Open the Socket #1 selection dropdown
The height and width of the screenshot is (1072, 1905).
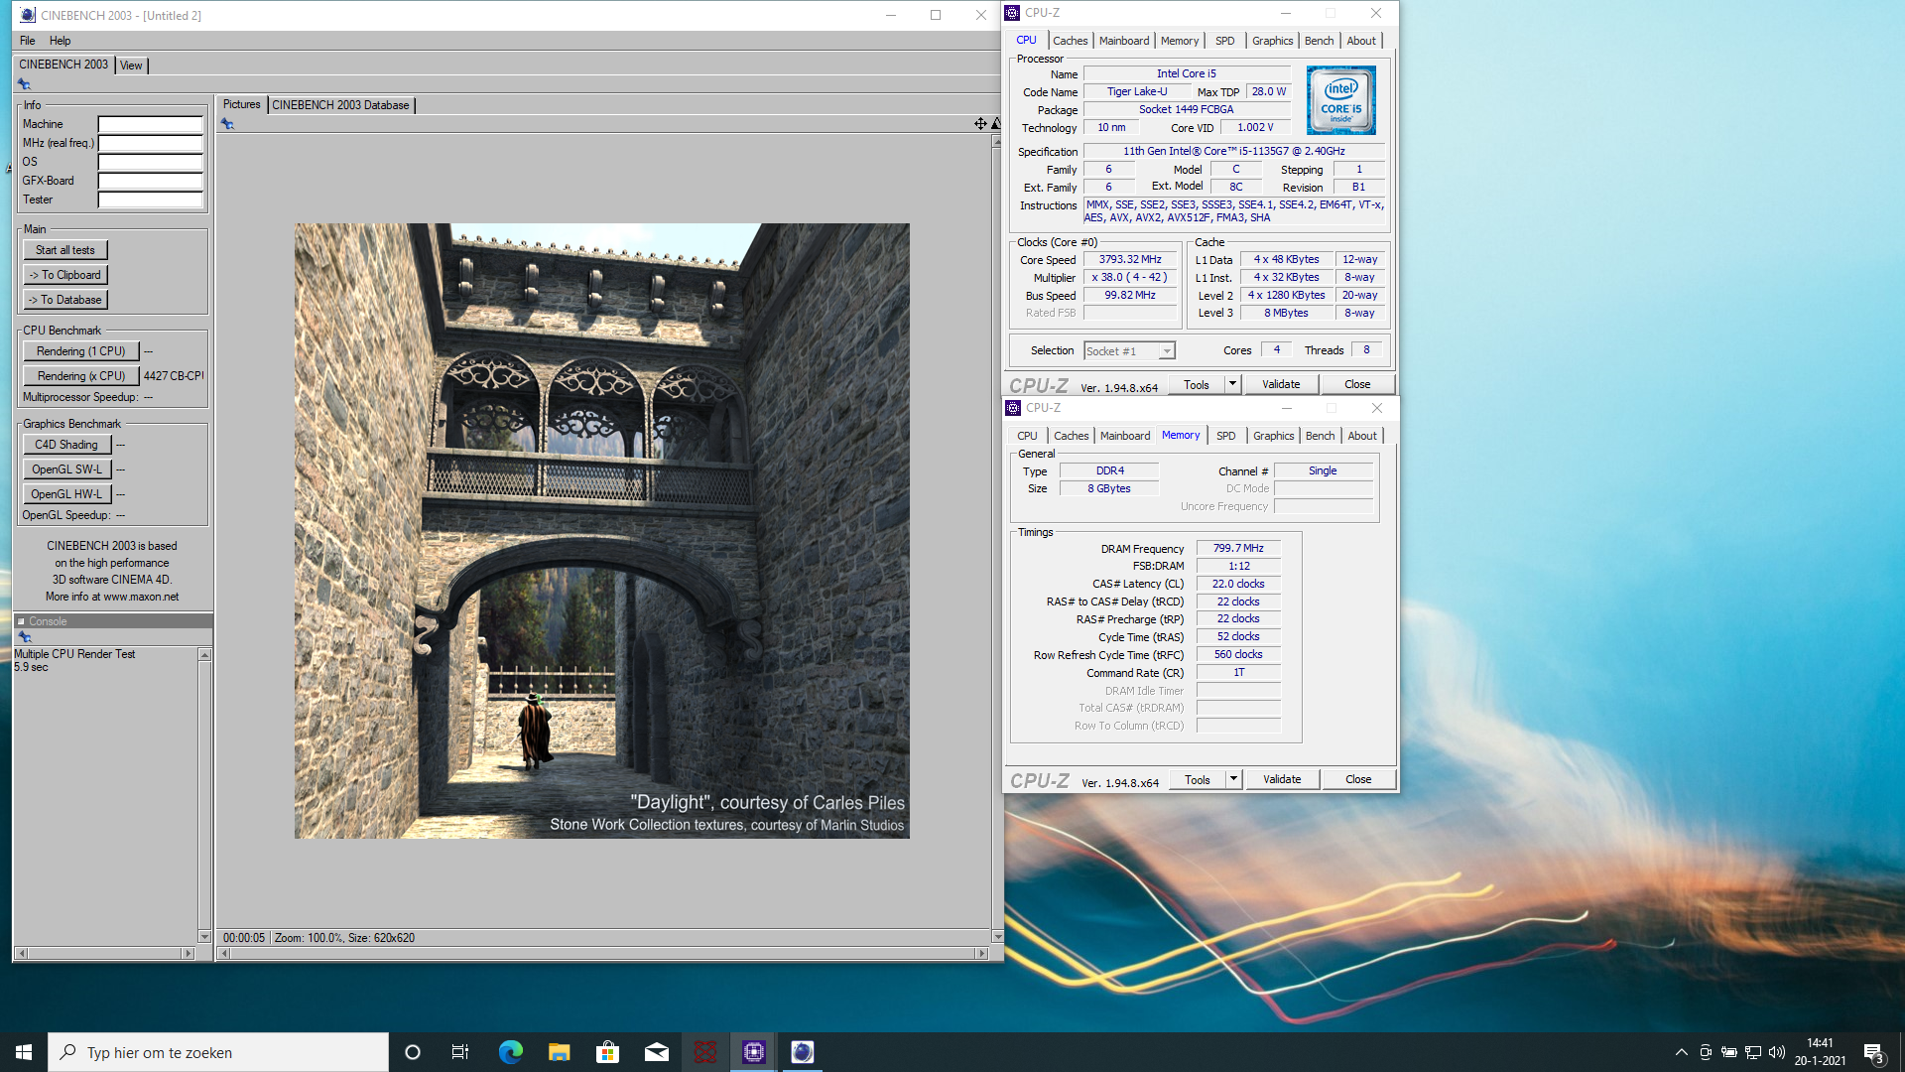click(1167, 351)
